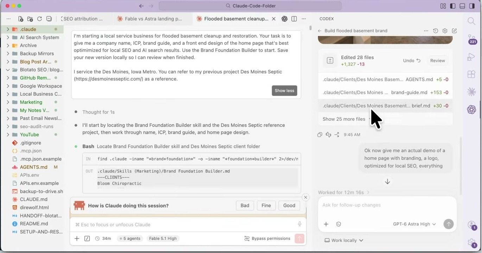The width and height of the screenshot is (482, 253).
Task: Rate the session as Good
Action: [289, 206]
